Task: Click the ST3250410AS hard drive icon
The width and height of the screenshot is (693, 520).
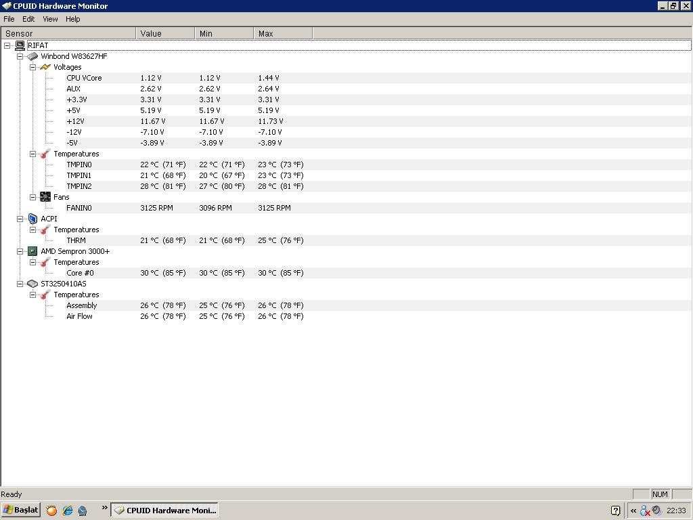Action: click(x=32, y=284)
